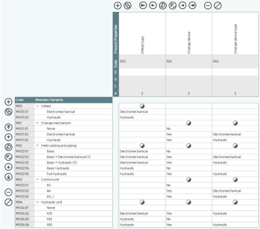The height and width of the screenshot is (229, 260).
Task: Move property column one step left
Action: point(153,6)
